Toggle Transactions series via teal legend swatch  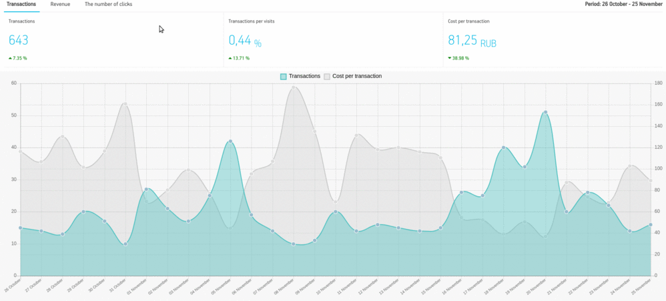click(x=284, y=76)
